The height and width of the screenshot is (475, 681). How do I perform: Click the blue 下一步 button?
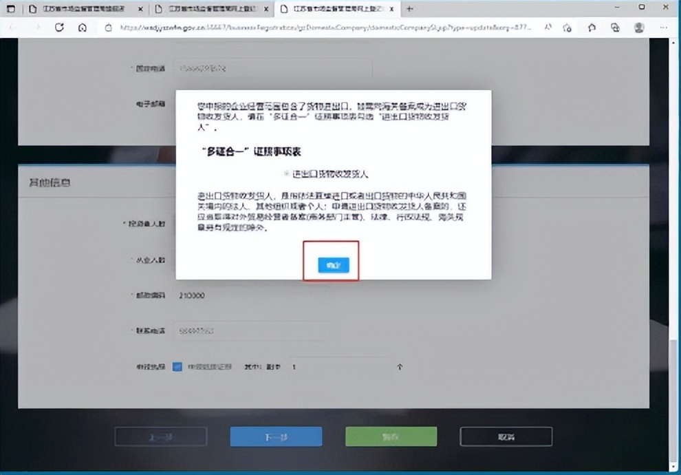pyautogui.click(x=275, y=436)
